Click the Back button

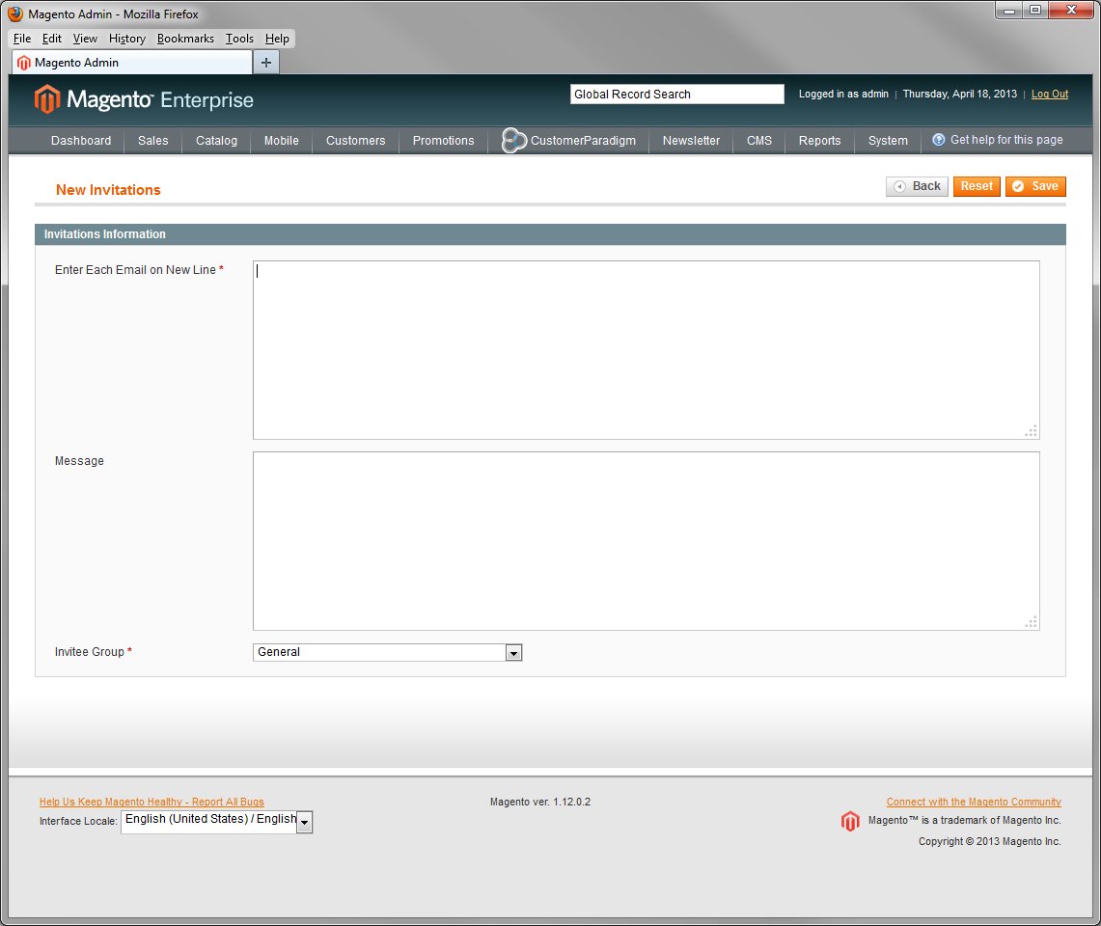tap(917, 186)
